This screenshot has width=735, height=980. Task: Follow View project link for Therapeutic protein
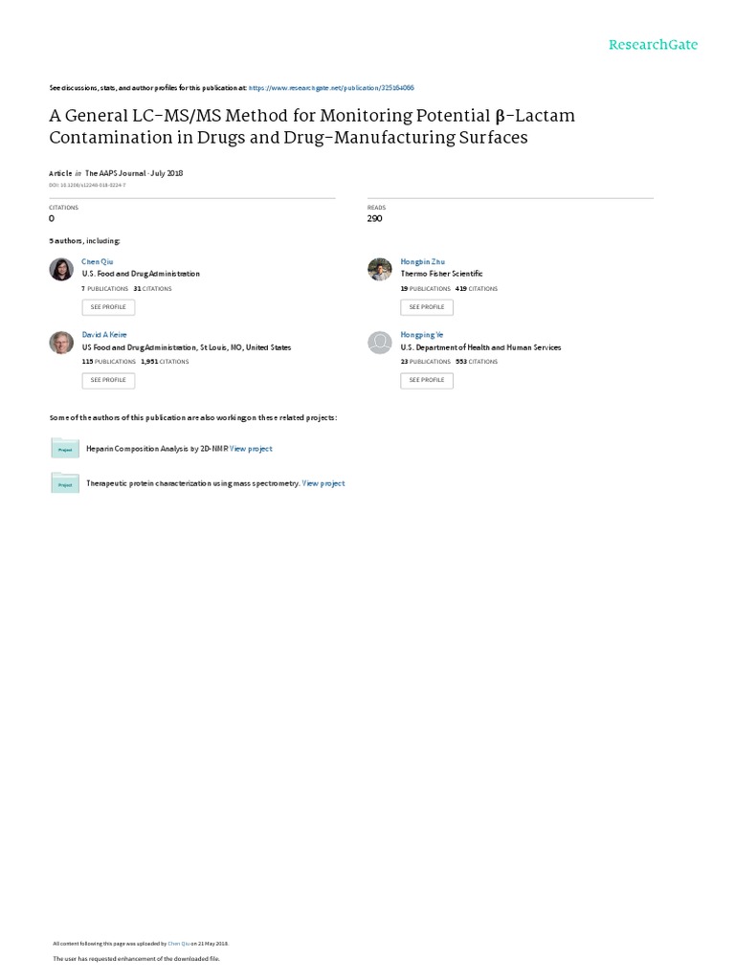[323, 483]
